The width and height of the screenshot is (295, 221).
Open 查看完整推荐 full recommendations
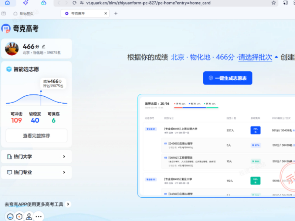click(37, 135)
